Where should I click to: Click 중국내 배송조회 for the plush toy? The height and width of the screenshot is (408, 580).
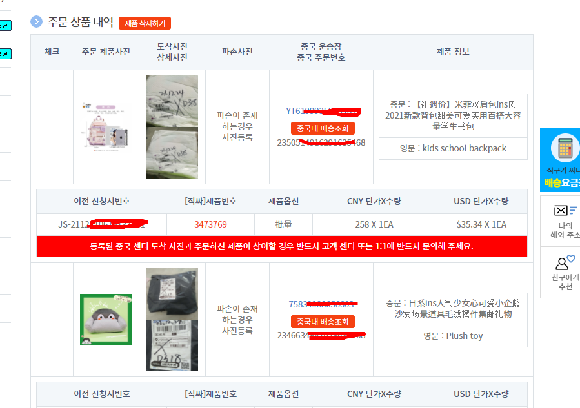323,322
